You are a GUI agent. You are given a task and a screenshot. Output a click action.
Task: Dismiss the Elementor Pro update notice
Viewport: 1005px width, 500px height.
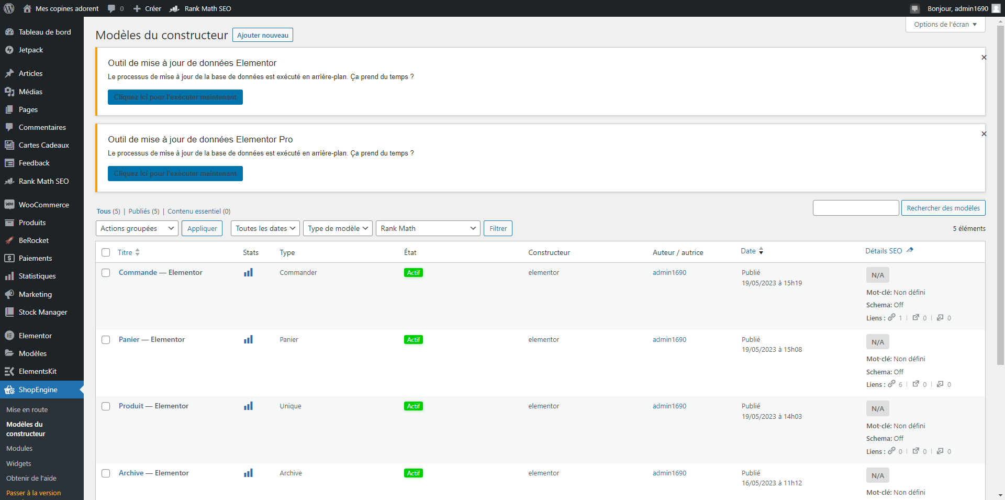984,134
